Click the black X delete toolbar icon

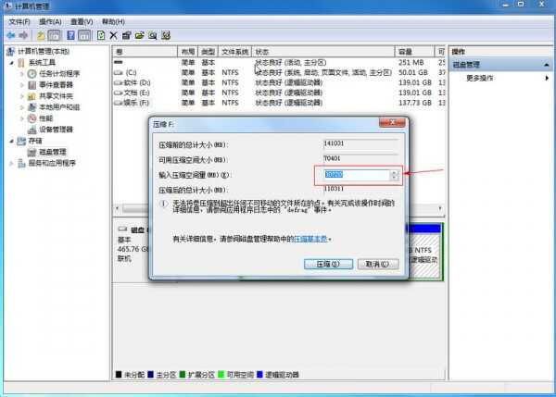[113, 34]
